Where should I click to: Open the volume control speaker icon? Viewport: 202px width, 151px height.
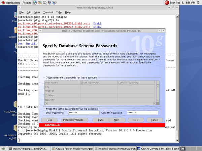click(x=198, y=2)
